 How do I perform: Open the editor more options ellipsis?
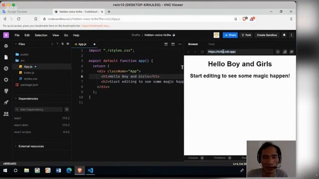pos(180,44)
